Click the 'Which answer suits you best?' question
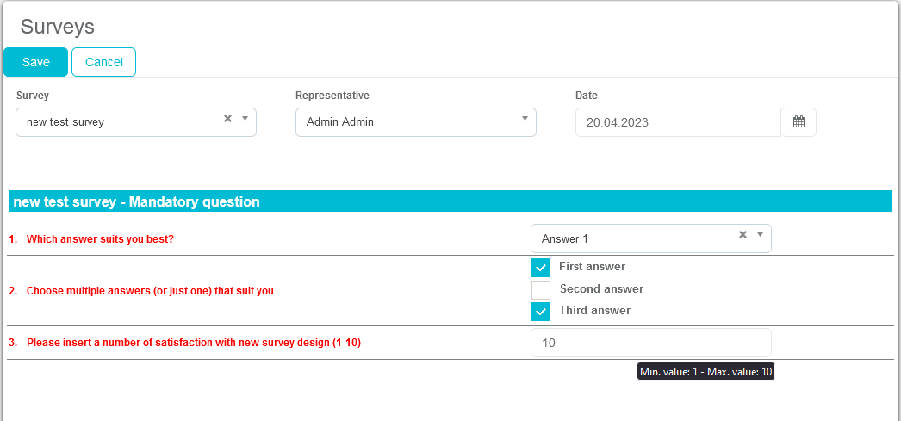Viewport: 901px width, 421px height. (100, 239)
